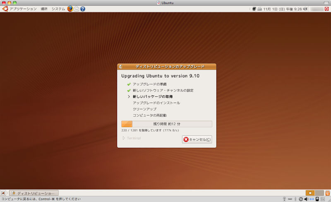331x202 pixels.
Task: Click the toolbar toggle pill in Mac title bar
Action: 326,3
